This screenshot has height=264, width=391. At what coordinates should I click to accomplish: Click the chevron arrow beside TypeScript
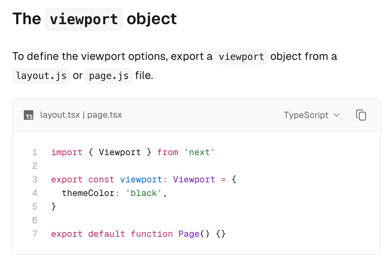337,115
